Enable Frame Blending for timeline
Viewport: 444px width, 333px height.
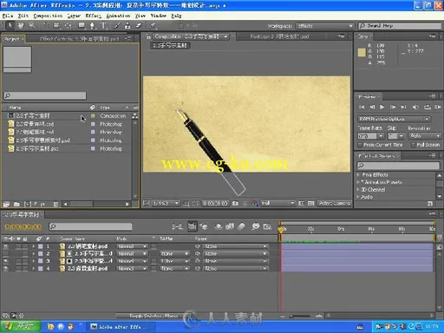[x=230, y=226]
